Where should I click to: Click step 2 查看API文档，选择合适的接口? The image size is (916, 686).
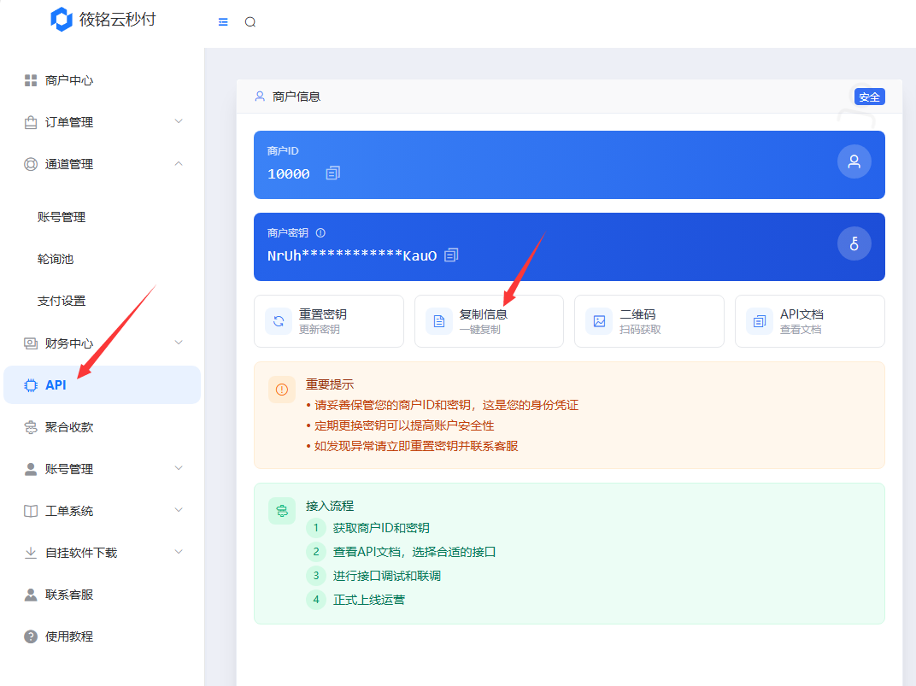pyautogui.click(x=414, y=553)
